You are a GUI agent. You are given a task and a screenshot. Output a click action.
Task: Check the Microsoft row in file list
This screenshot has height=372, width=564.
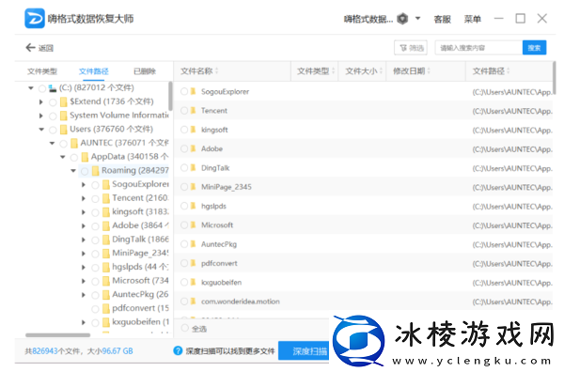pos(184,225)
